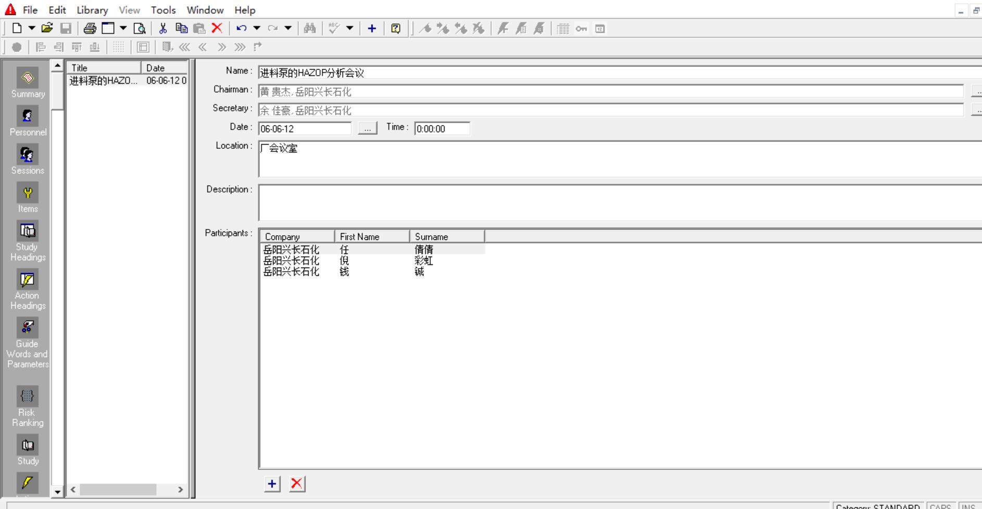Viewport: 982px width, 509px height.
Task: Open the dropdown arrow beside New document
Action: (32, 29)
